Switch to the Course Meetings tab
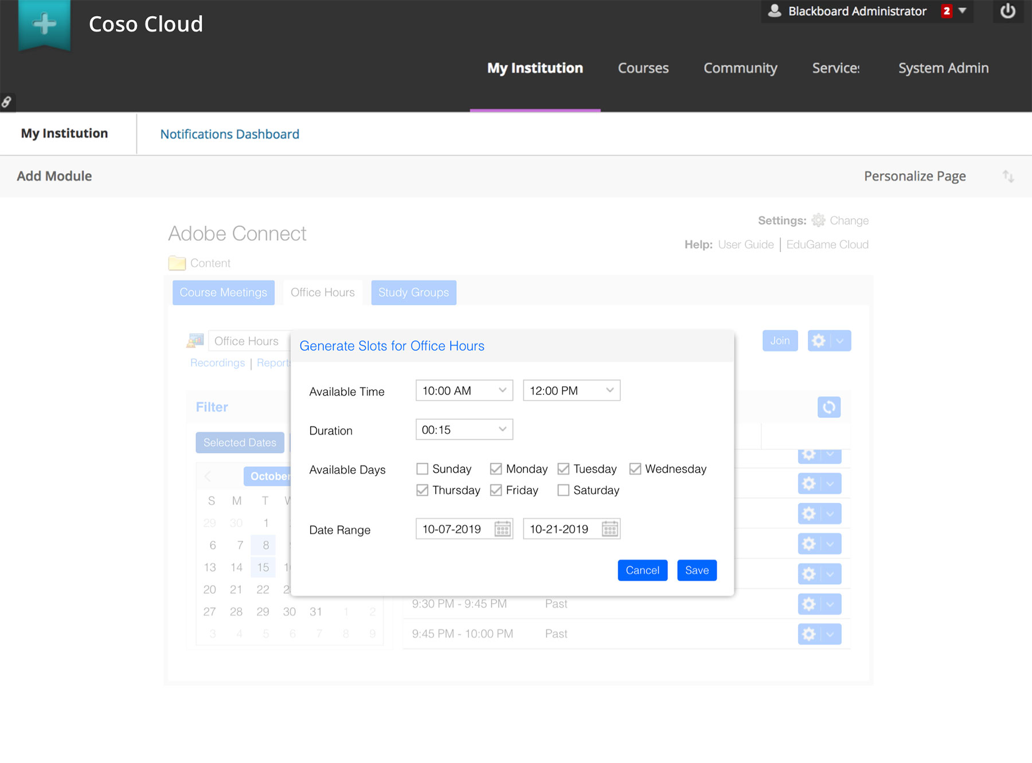 click(224, 292)
